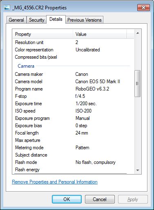Click the Canon maker value
Screen dimensions: 154x210
tap(82, 74)
